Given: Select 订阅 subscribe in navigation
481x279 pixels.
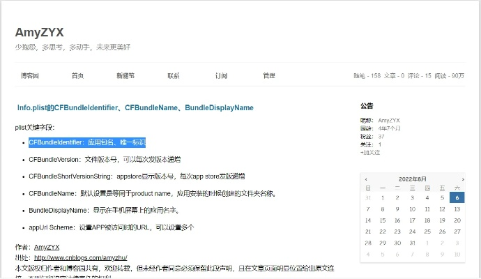Looking at the screenshot, I should pos(221,75).
